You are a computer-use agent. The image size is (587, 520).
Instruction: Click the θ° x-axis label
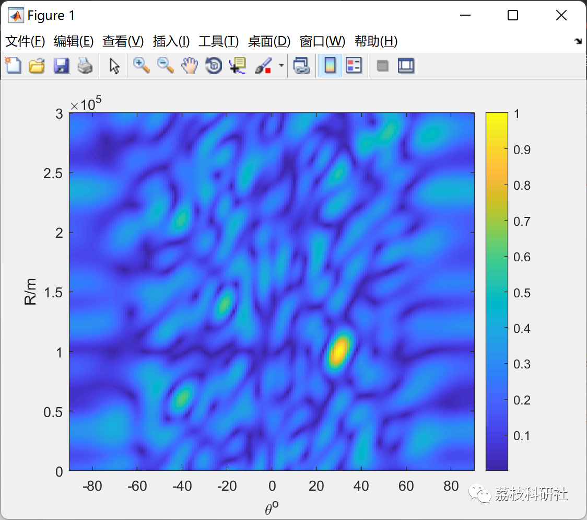point(272,507)
